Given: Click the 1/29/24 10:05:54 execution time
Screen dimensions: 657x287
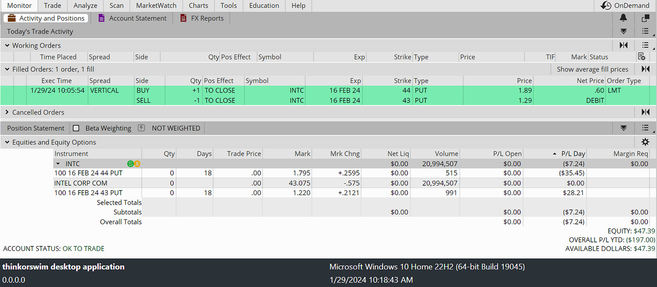Looking at the screenshot, I should [x=57, y=90].
